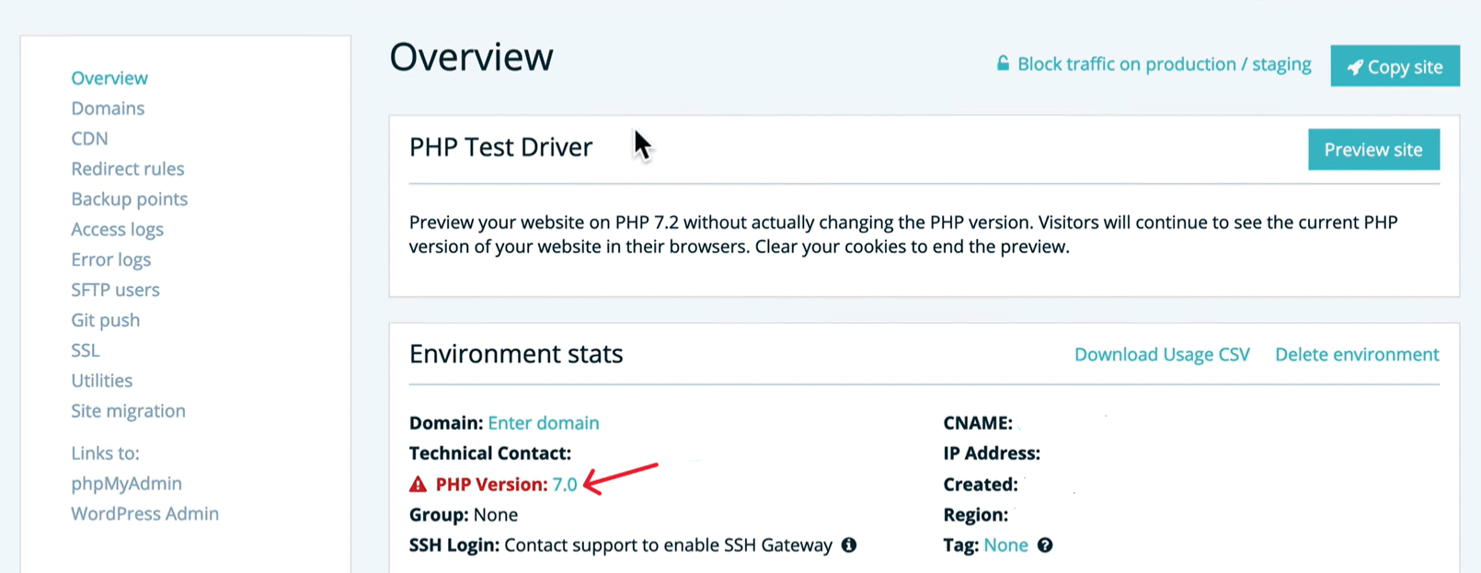Open Redirect rules in the sidebar
1481x573 pixels.
(128, 169)
